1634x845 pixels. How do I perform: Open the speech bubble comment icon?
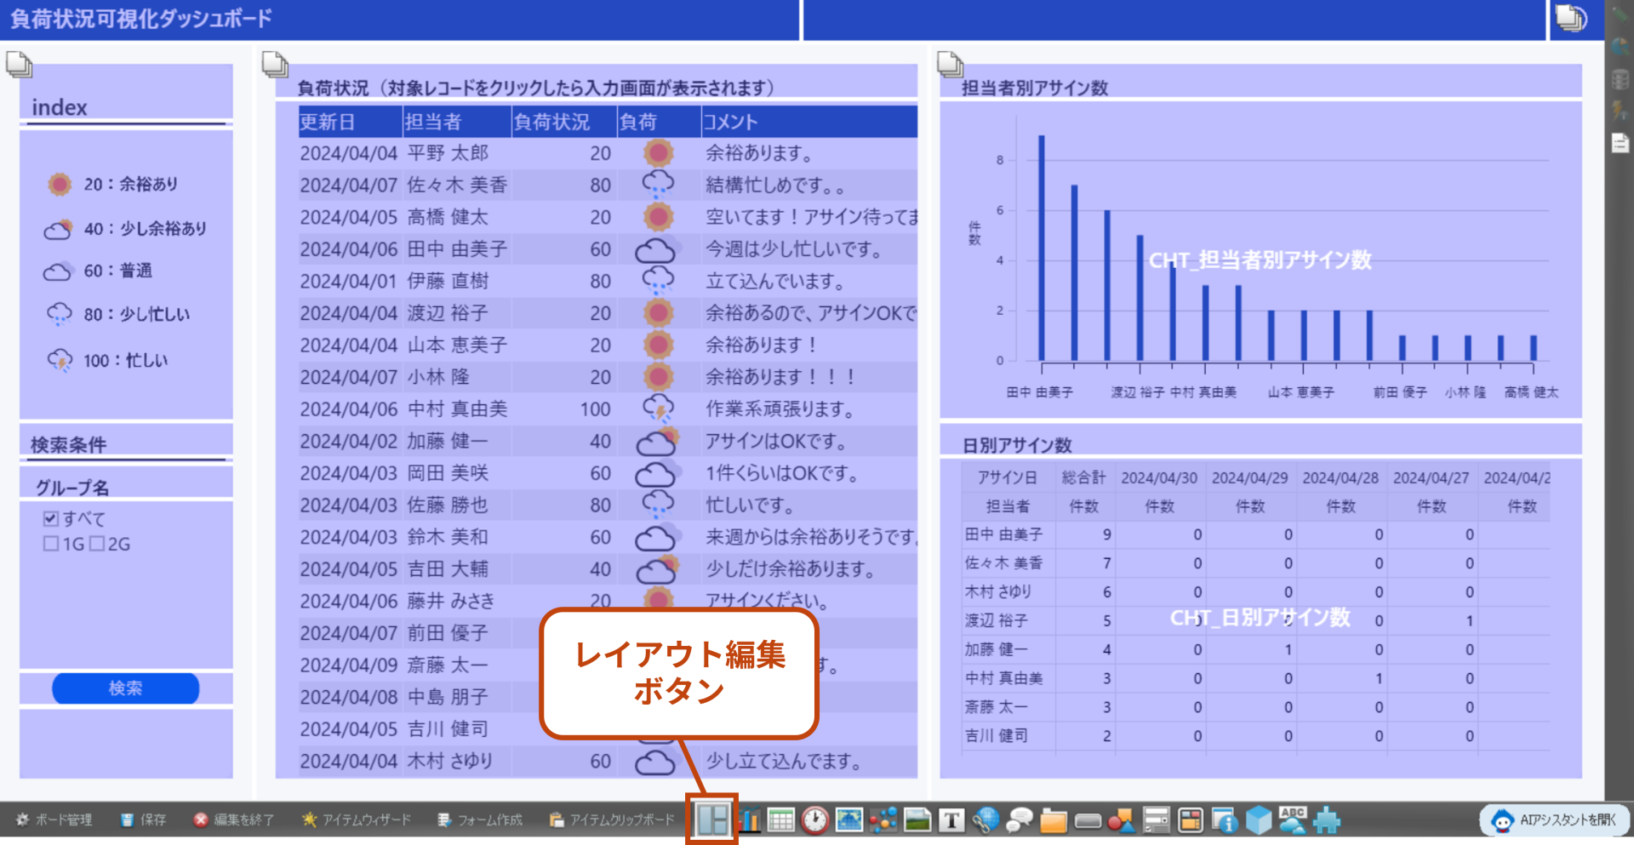1020,819
